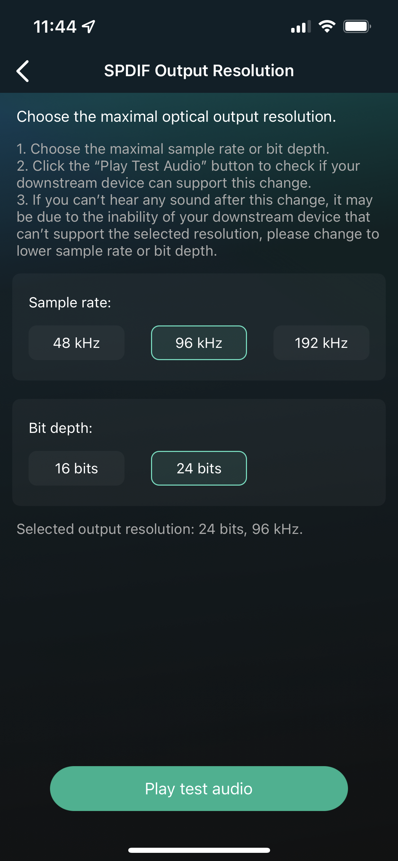Tap the battery status icon
Viewport: 398px width, 861px height.
[x=357, y=27]
